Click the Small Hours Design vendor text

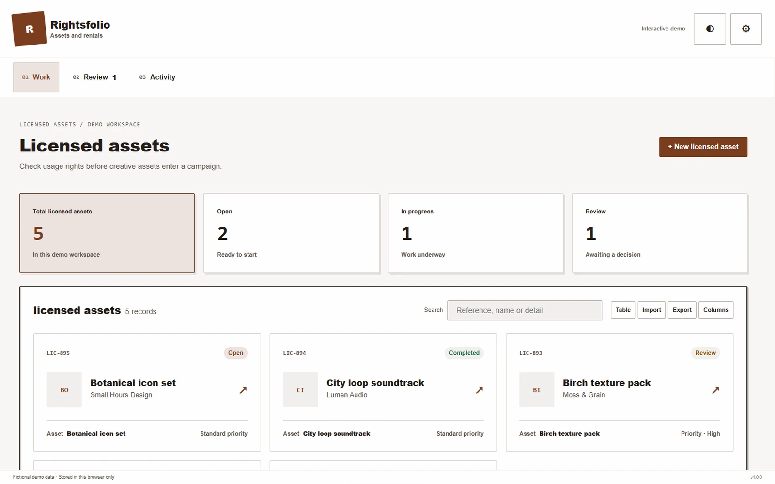[121, 395]
